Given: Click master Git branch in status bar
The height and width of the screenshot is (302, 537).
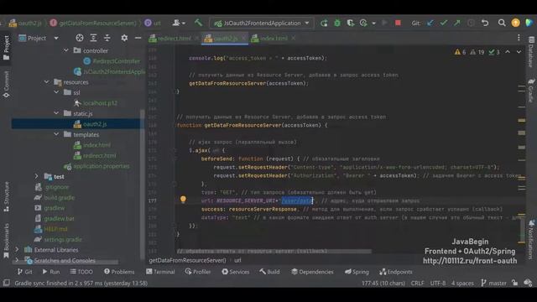Looking at the screenshot, I should (493, 284).
